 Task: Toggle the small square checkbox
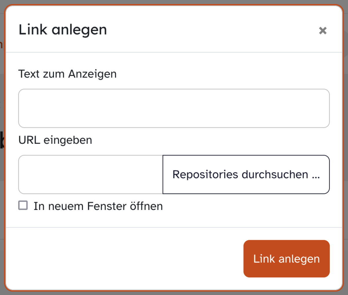click(23, 205)
